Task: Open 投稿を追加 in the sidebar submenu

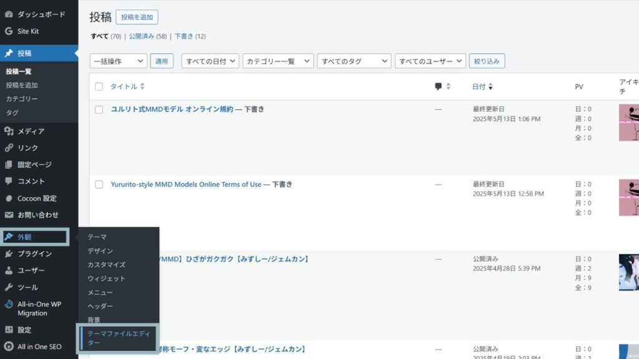Action: click(x=22, y=85)
